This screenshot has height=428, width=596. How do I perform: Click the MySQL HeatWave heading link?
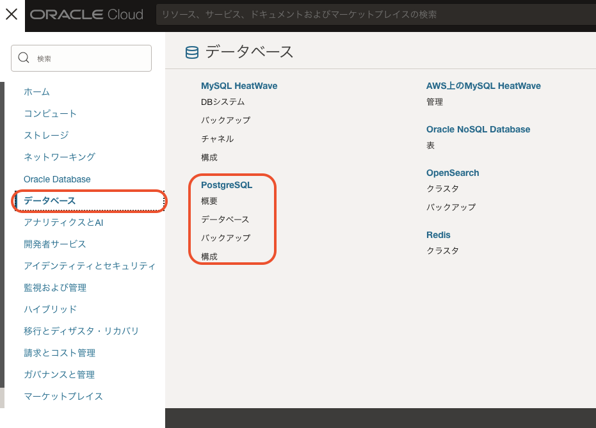pos(239,86)
